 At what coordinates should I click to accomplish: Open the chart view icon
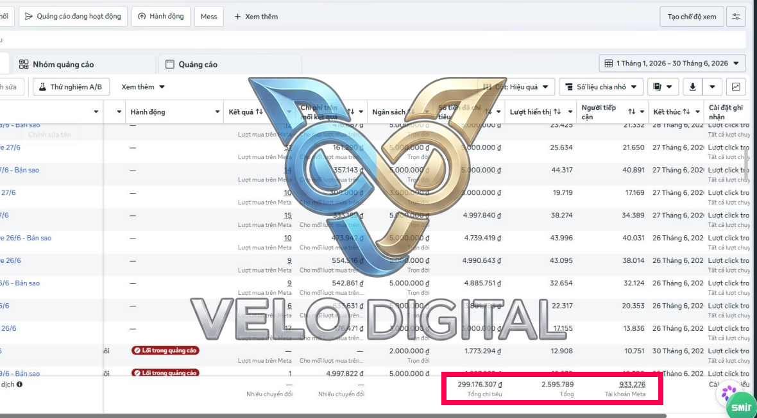736,87
